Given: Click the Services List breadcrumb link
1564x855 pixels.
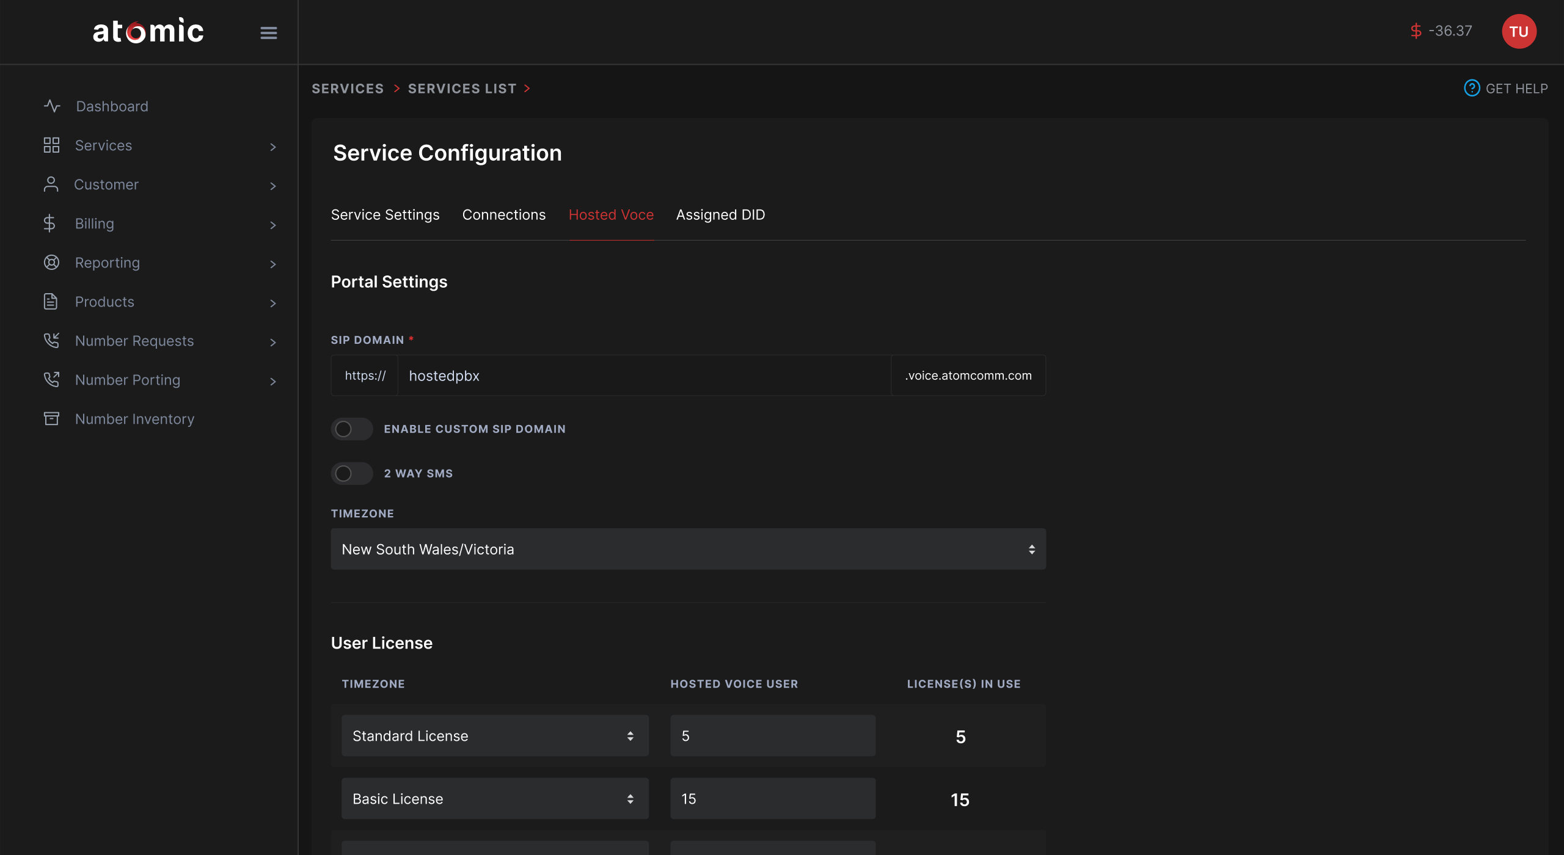Looking at the screenshot, I should (462, 89).
